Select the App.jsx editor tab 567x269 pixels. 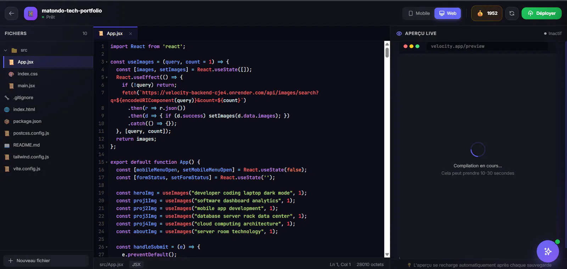tap(115, 34)
